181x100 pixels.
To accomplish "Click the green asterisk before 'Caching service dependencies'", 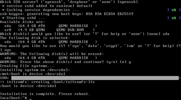I will (3, 10).
